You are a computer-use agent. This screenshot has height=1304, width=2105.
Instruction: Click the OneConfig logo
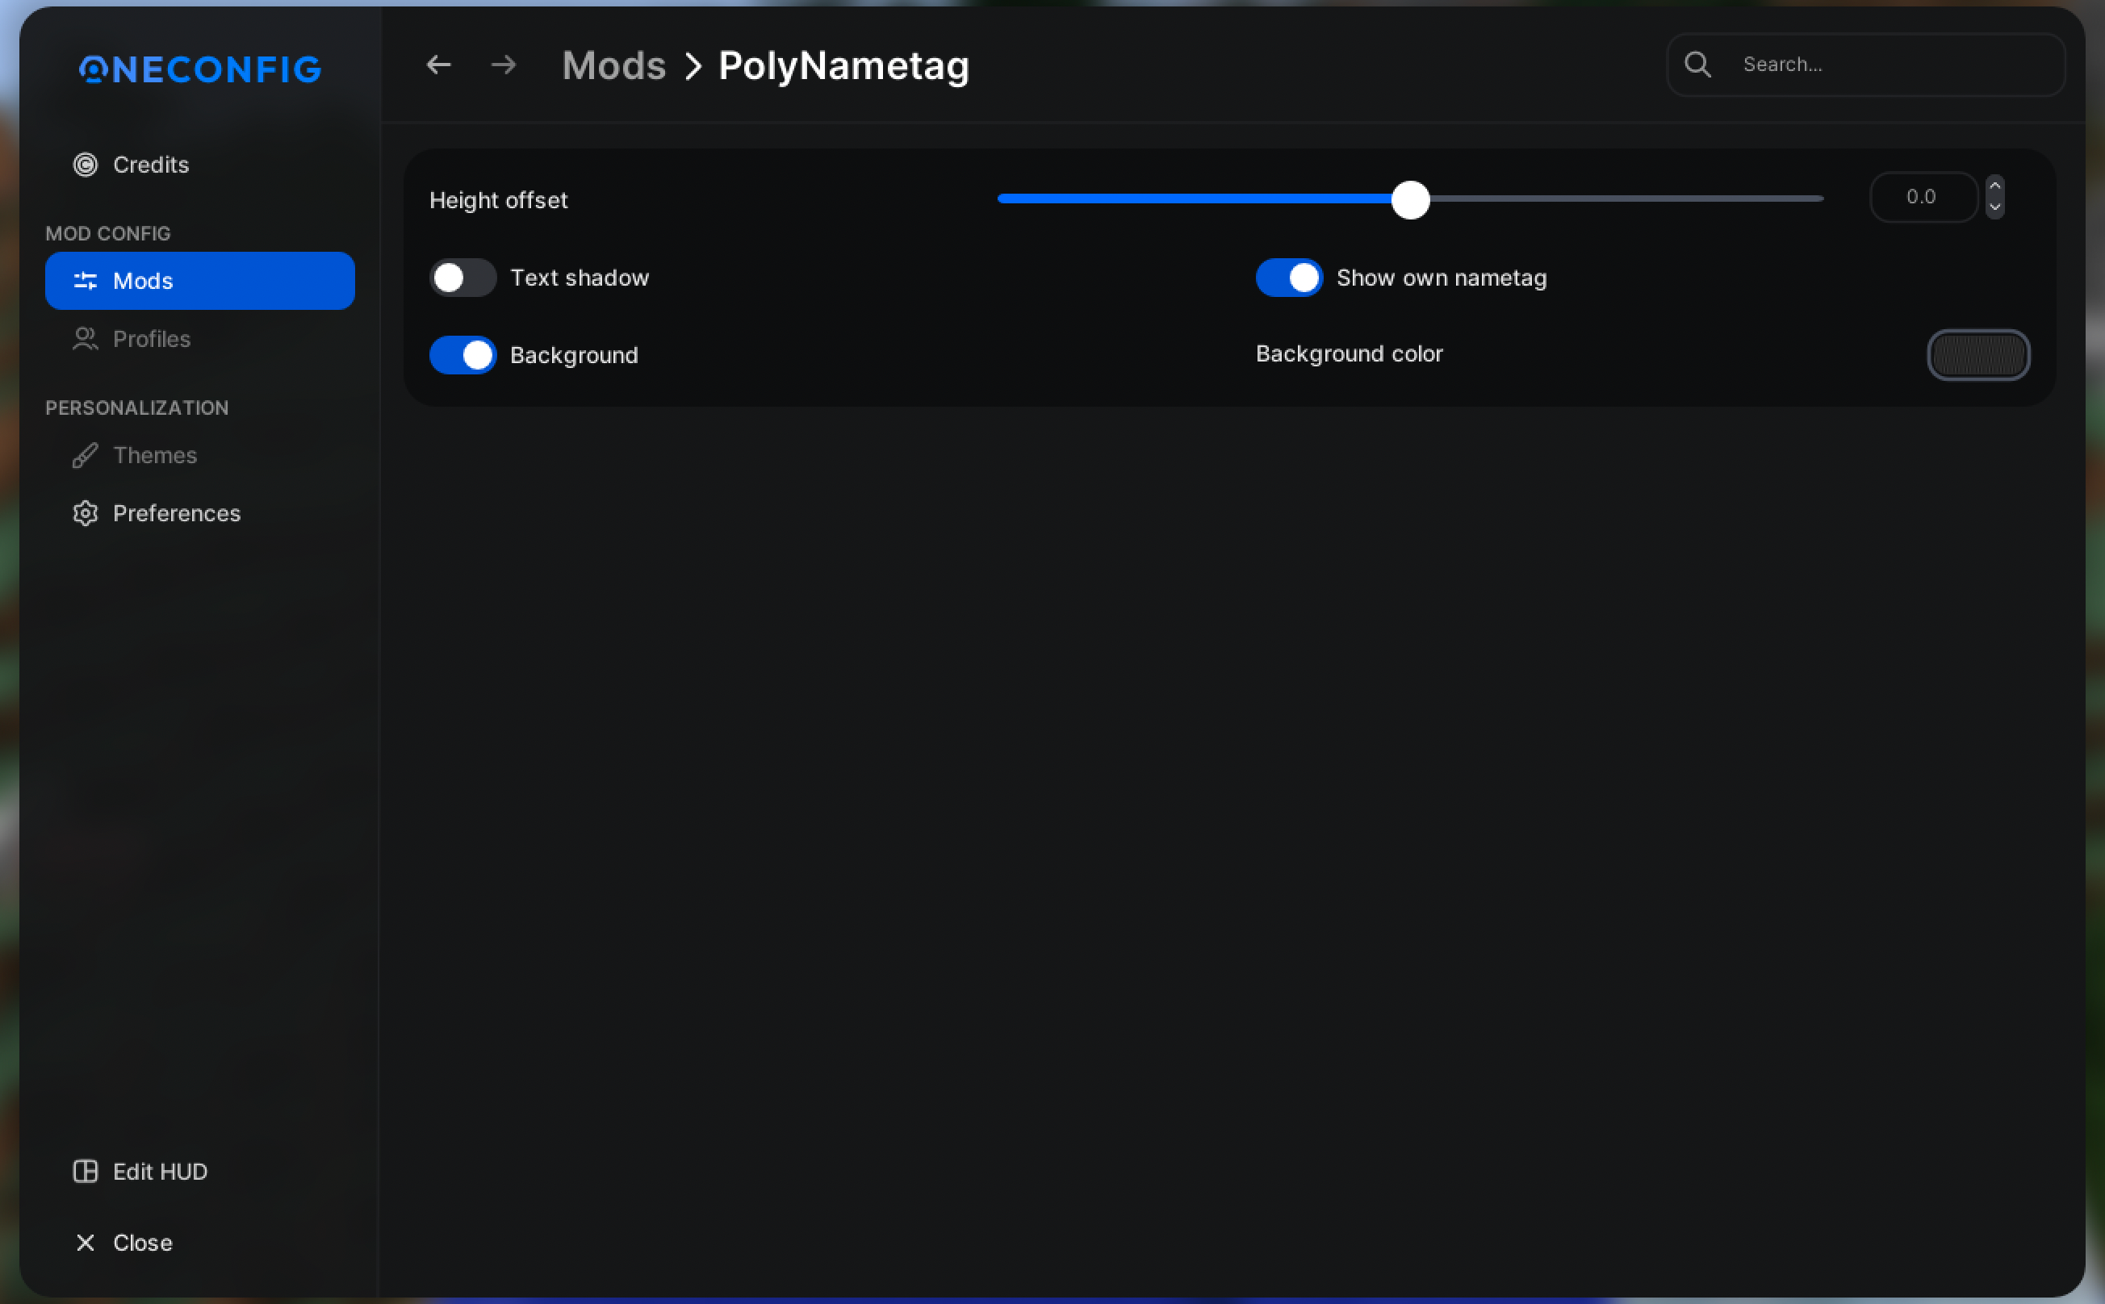200,69
